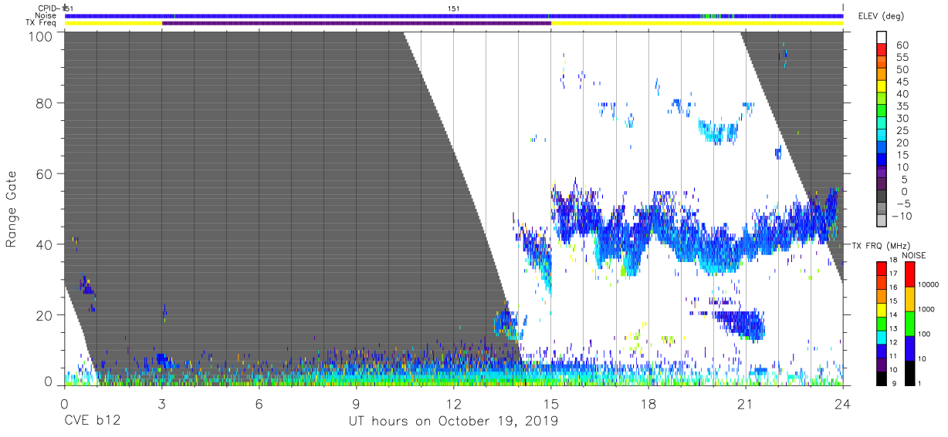The image size is (948, 437).
Task: Click the yellow segment of the ELEV color bar
Action: (882, 86)
